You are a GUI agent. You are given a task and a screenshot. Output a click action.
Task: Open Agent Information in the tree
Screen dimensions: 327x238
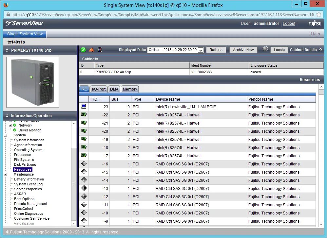(28, 145)
